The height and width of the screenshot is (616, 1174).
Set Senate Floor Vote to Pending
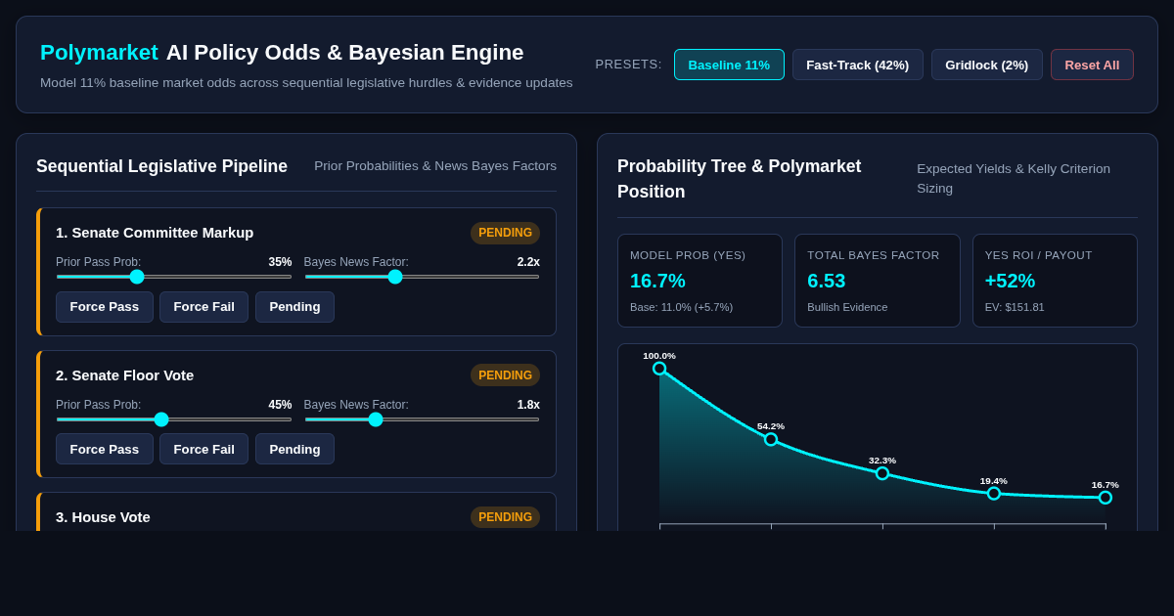294,449
